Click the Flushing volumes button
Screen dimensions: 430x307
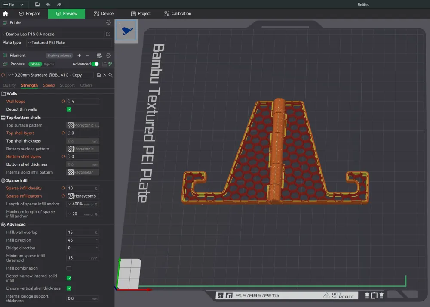[x=59, y=56]
